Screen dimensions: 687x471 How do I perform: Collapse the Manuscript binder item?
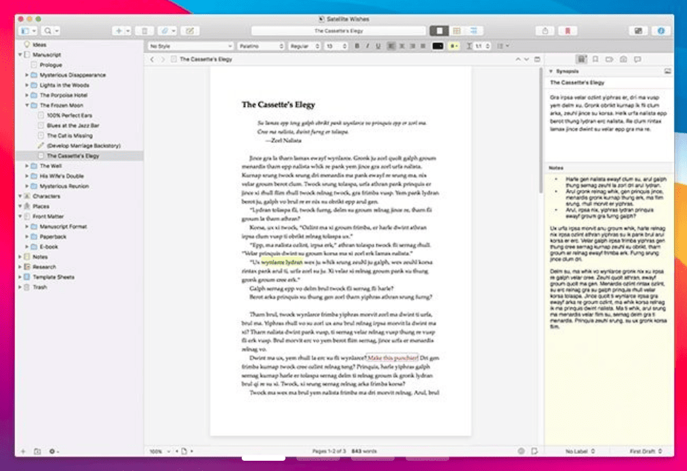point(20,55)
